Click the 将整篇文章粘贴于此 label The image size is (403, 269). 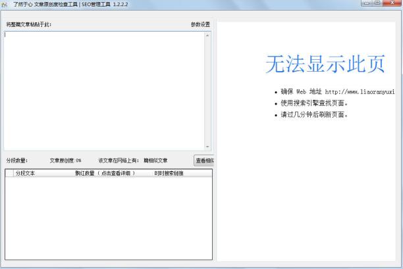(x=28, y=24)
